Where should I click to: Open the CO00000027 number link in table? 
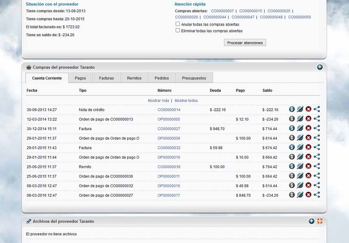(x=169, y=129)
